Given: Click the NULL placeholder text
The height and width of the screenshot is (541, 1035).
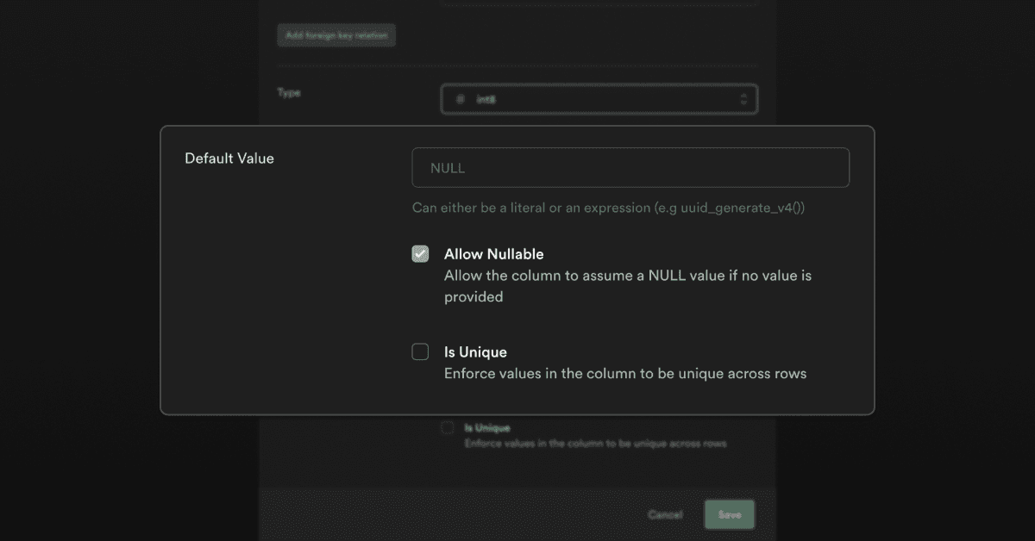Looking at the screenshot, I should pos(448,168).
